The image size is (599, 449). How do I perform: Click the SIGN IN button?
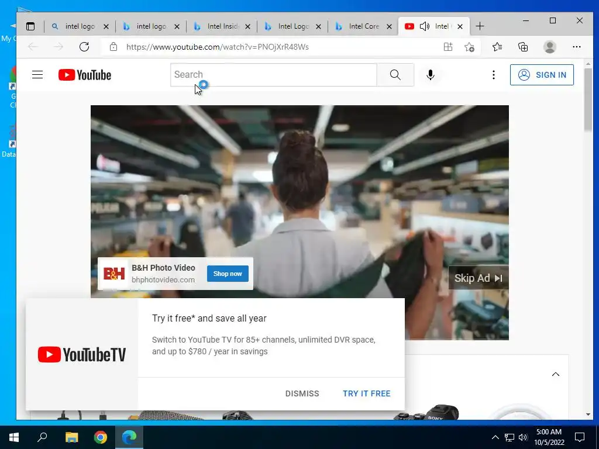click(542, 75)
